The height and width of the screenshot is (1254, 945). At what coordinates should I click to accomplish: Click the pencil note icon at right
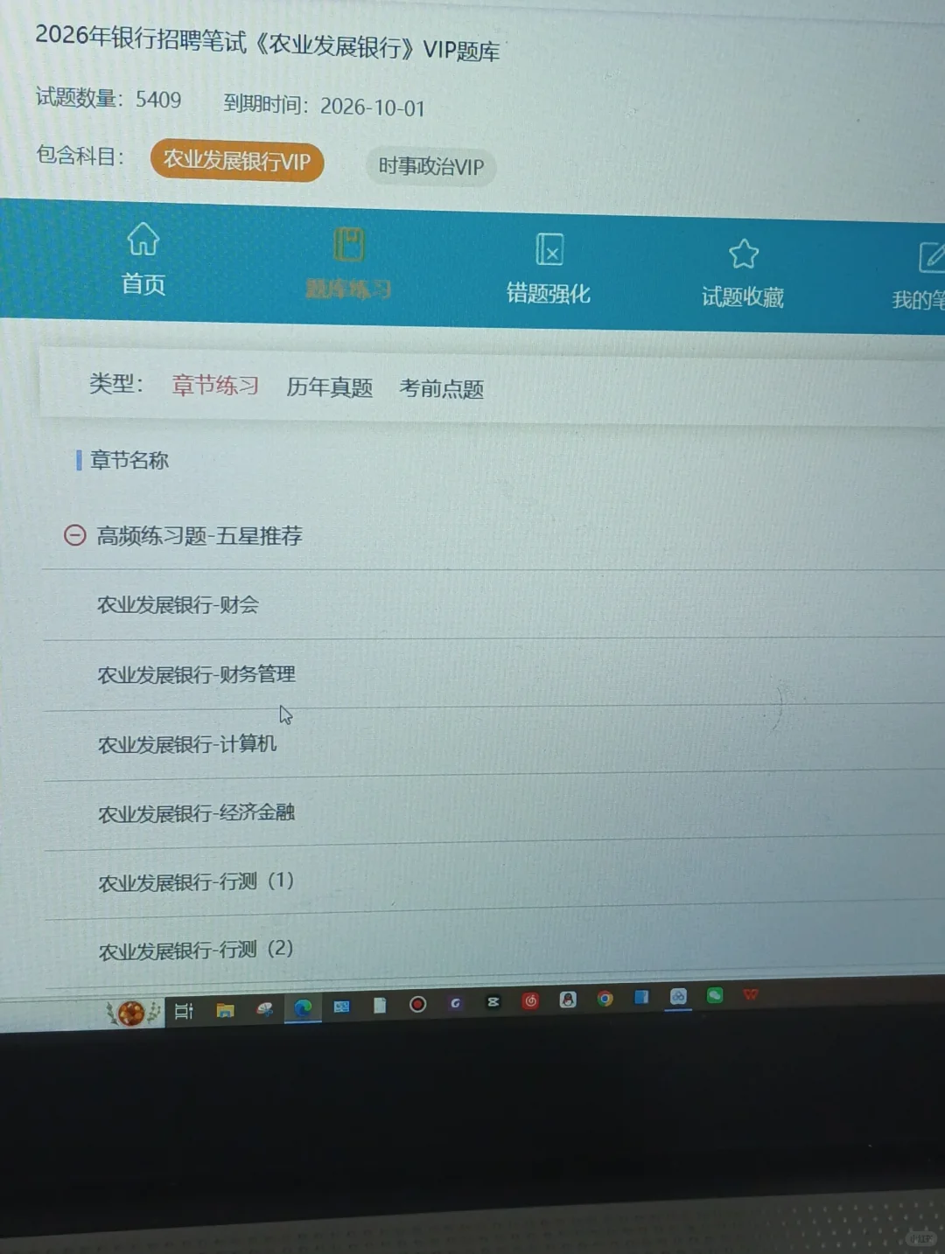(x=931, y=257)
